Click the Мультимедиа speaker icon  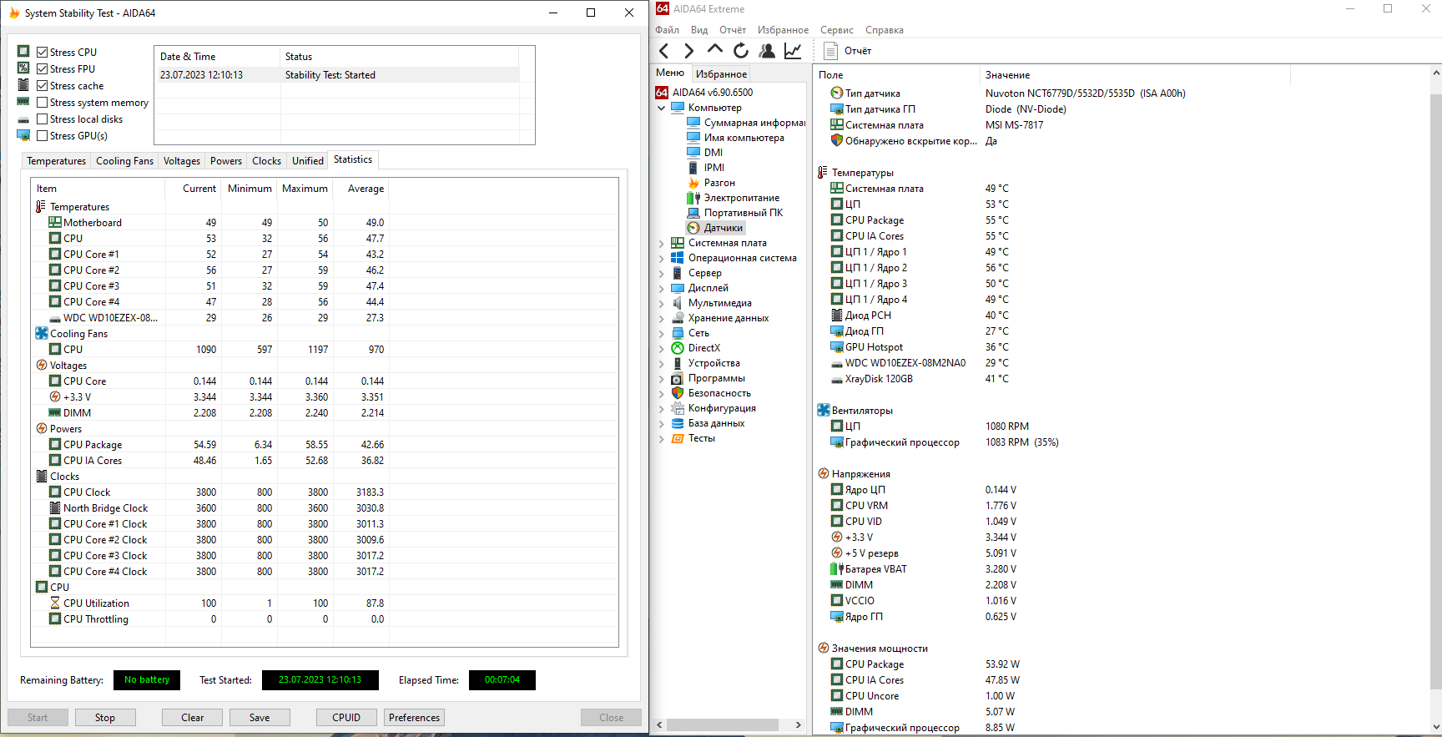tap(678, 303)
